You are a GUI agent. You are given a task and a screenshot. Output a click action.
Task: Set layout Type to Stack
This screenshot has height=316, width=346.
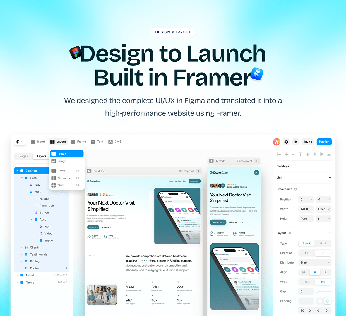tap(307, 243)
